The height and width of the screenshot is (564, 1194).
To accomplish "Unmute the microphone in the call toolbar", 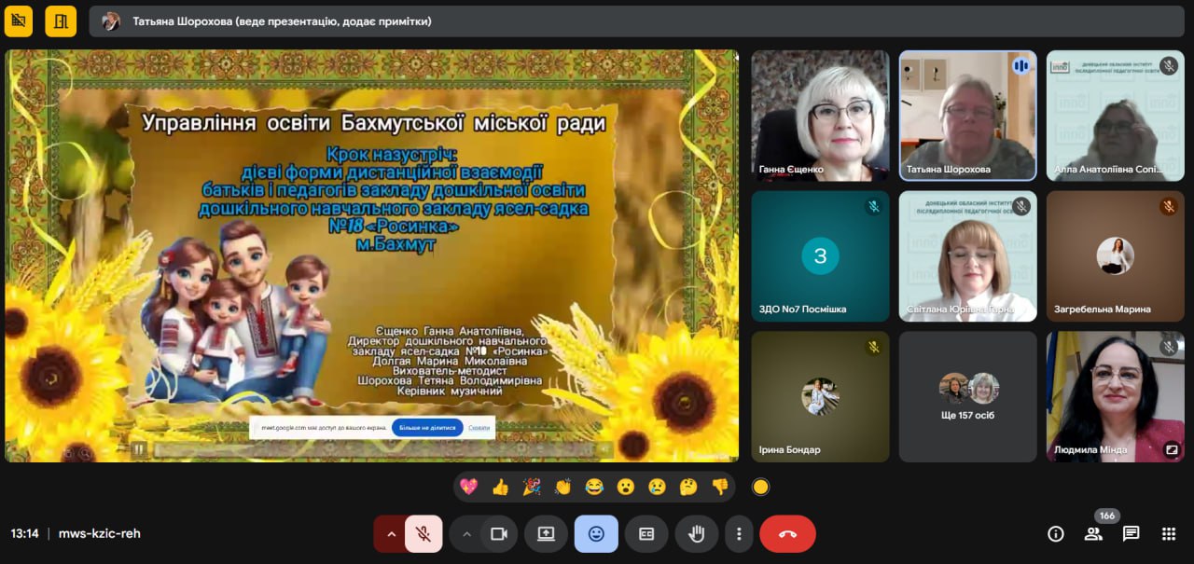I will (x=423, y=534).
